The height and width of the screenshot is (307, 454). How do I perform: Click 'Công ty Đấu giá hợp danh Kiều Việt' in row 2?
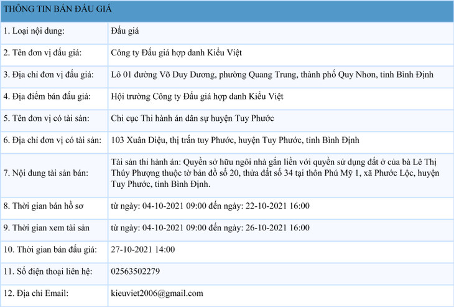pyautogui.click(x=175, y=53)
